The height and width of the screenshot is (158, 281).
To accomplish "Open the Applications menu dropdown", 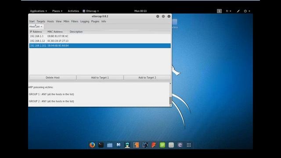I will tap(38, 11).
